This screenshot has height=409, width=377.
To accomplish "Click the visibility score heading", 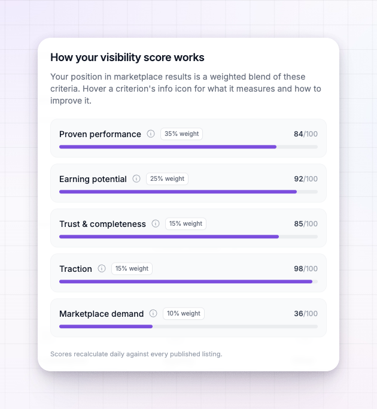I will pos(127,57).
